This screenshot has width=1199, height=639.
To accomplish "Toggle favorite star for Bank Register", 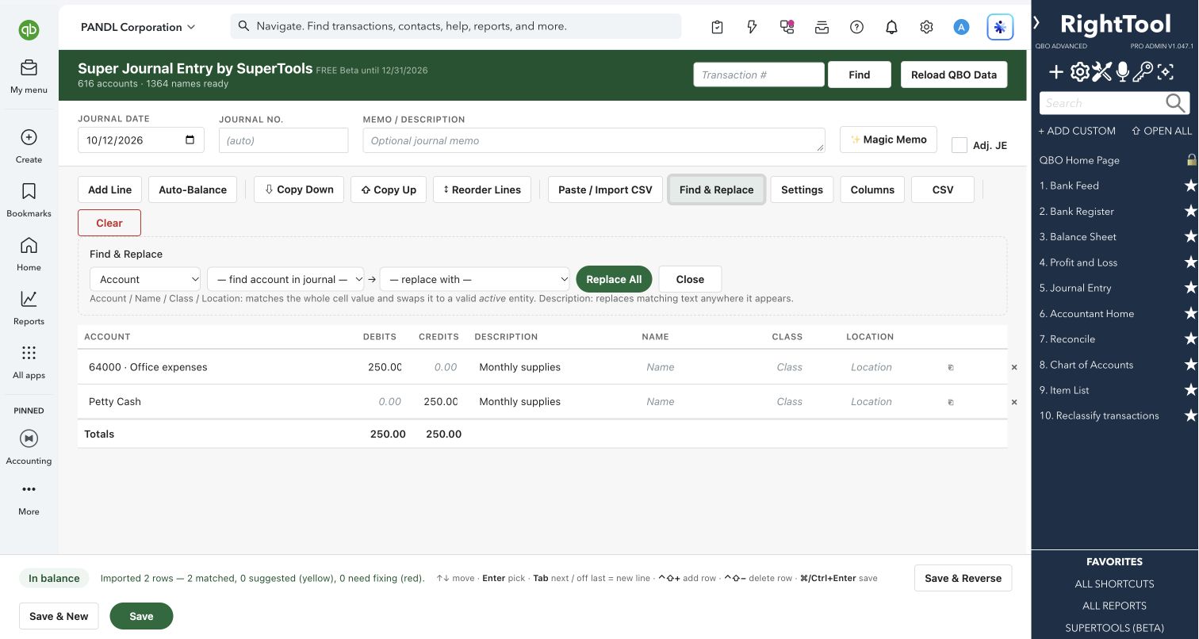I will coord(1190,212).
